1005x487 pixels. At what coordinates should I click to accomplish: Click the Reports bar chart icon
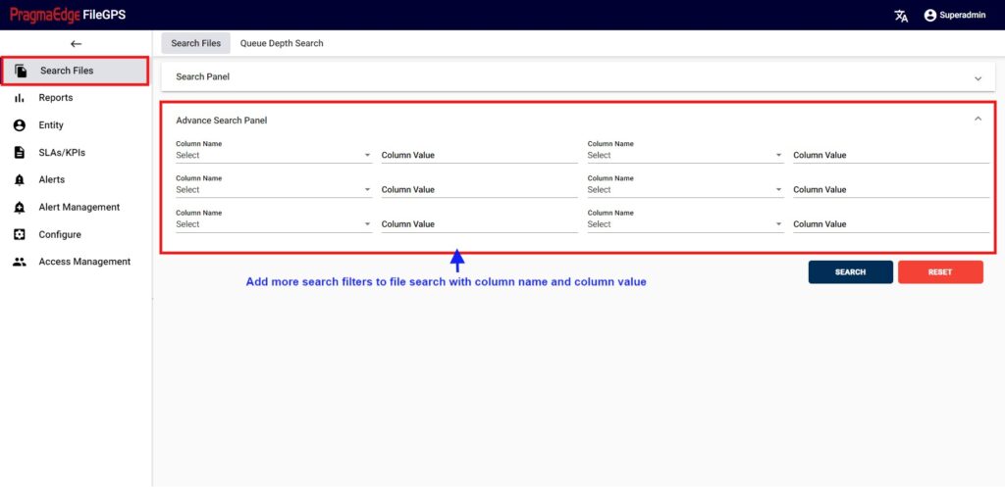click(20, 98)
